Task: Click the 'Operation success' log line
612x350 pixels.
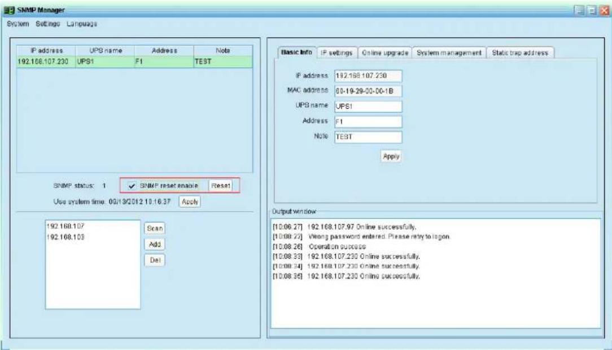Action: point(319,247)
